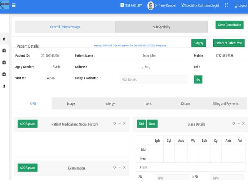Toggle the Near button in Glass Details
The image size is (248, 186).
pyautogui.click(x=152, y=124)
